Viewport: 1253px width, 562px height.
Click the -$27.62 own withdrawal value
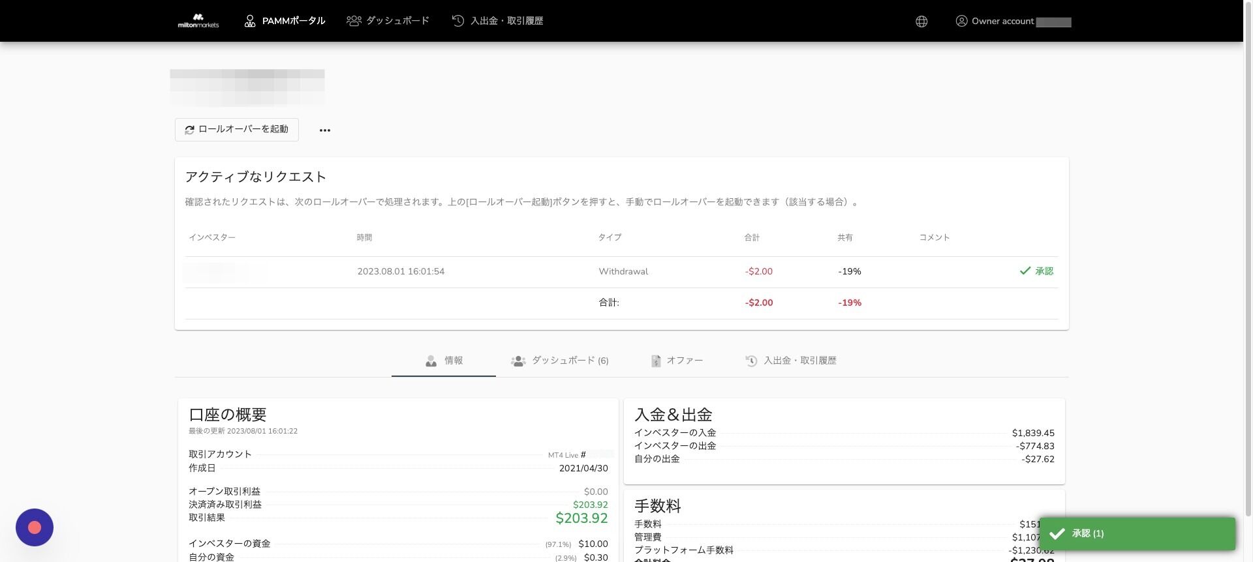point(1038,459)
